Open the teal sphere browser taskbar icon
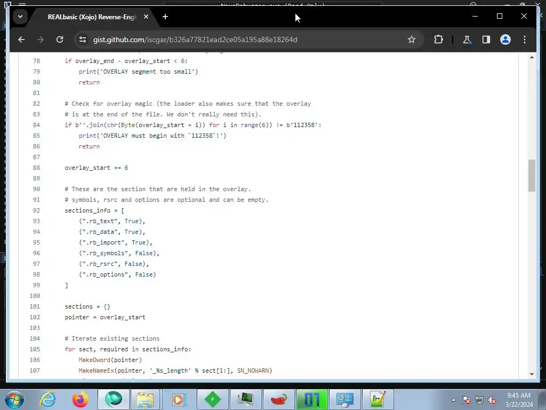The width and height of the screenshot is (546, 410). pyautogui.click(x=114, y=399)
